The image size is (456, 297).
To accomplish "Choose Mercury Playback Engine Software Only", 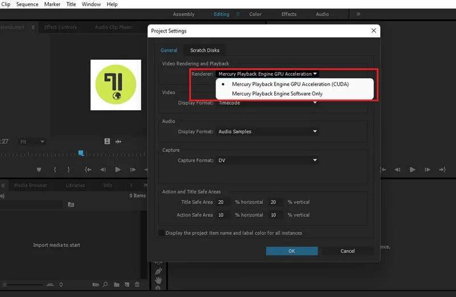I will click(x=277, y=94).
